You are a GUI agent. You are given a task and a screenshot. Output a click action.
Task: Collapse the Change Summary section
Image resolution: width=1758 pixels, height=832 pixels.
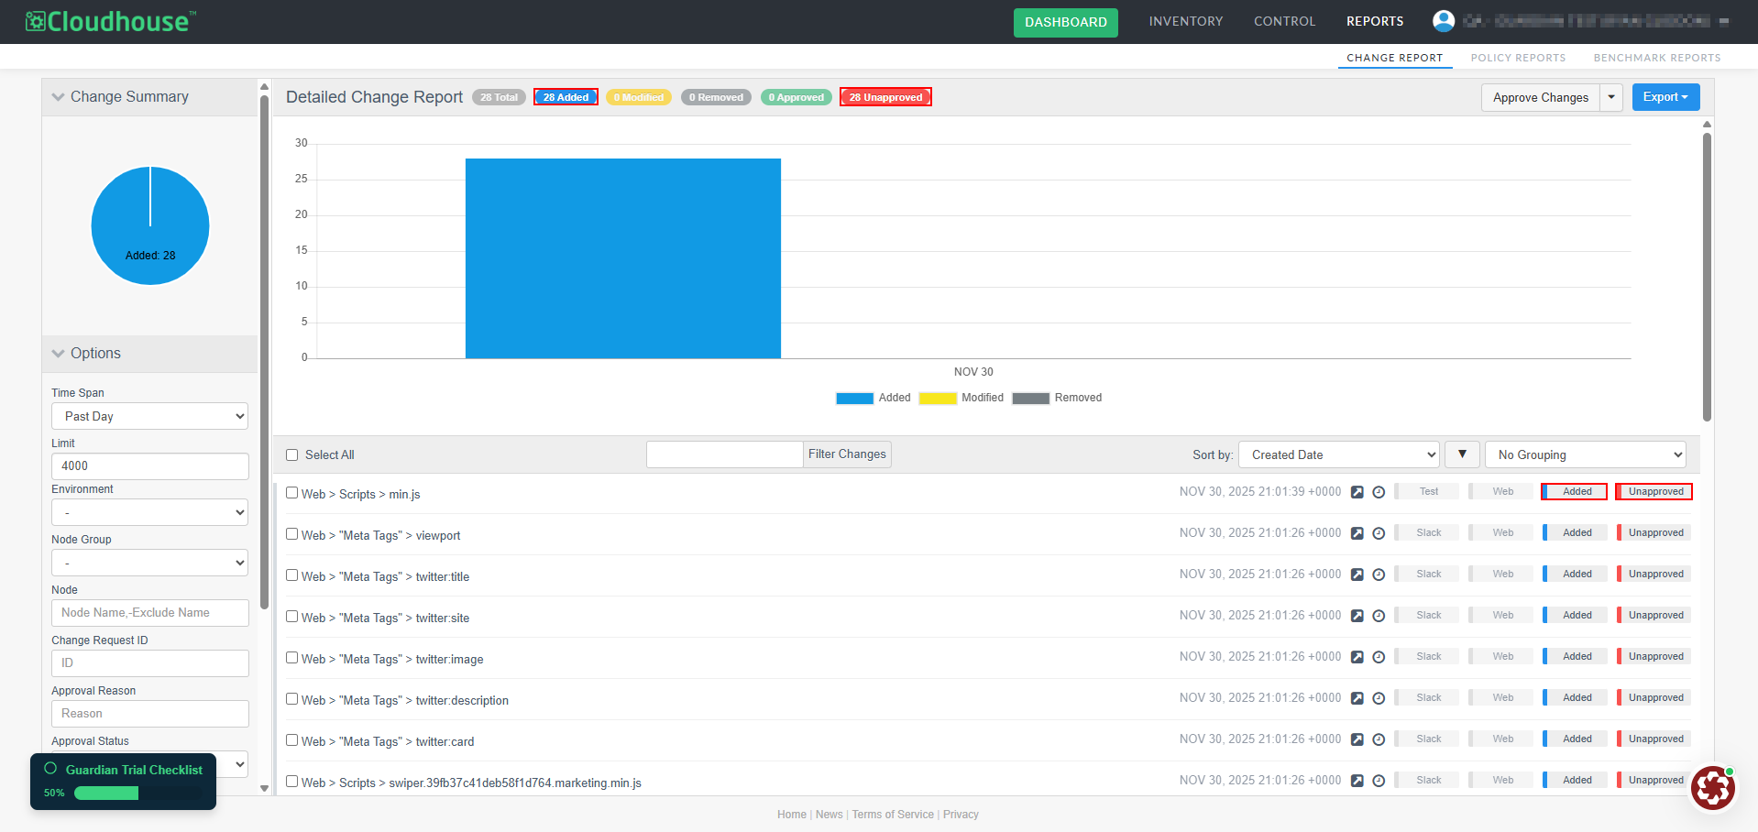tap(59, 97)
